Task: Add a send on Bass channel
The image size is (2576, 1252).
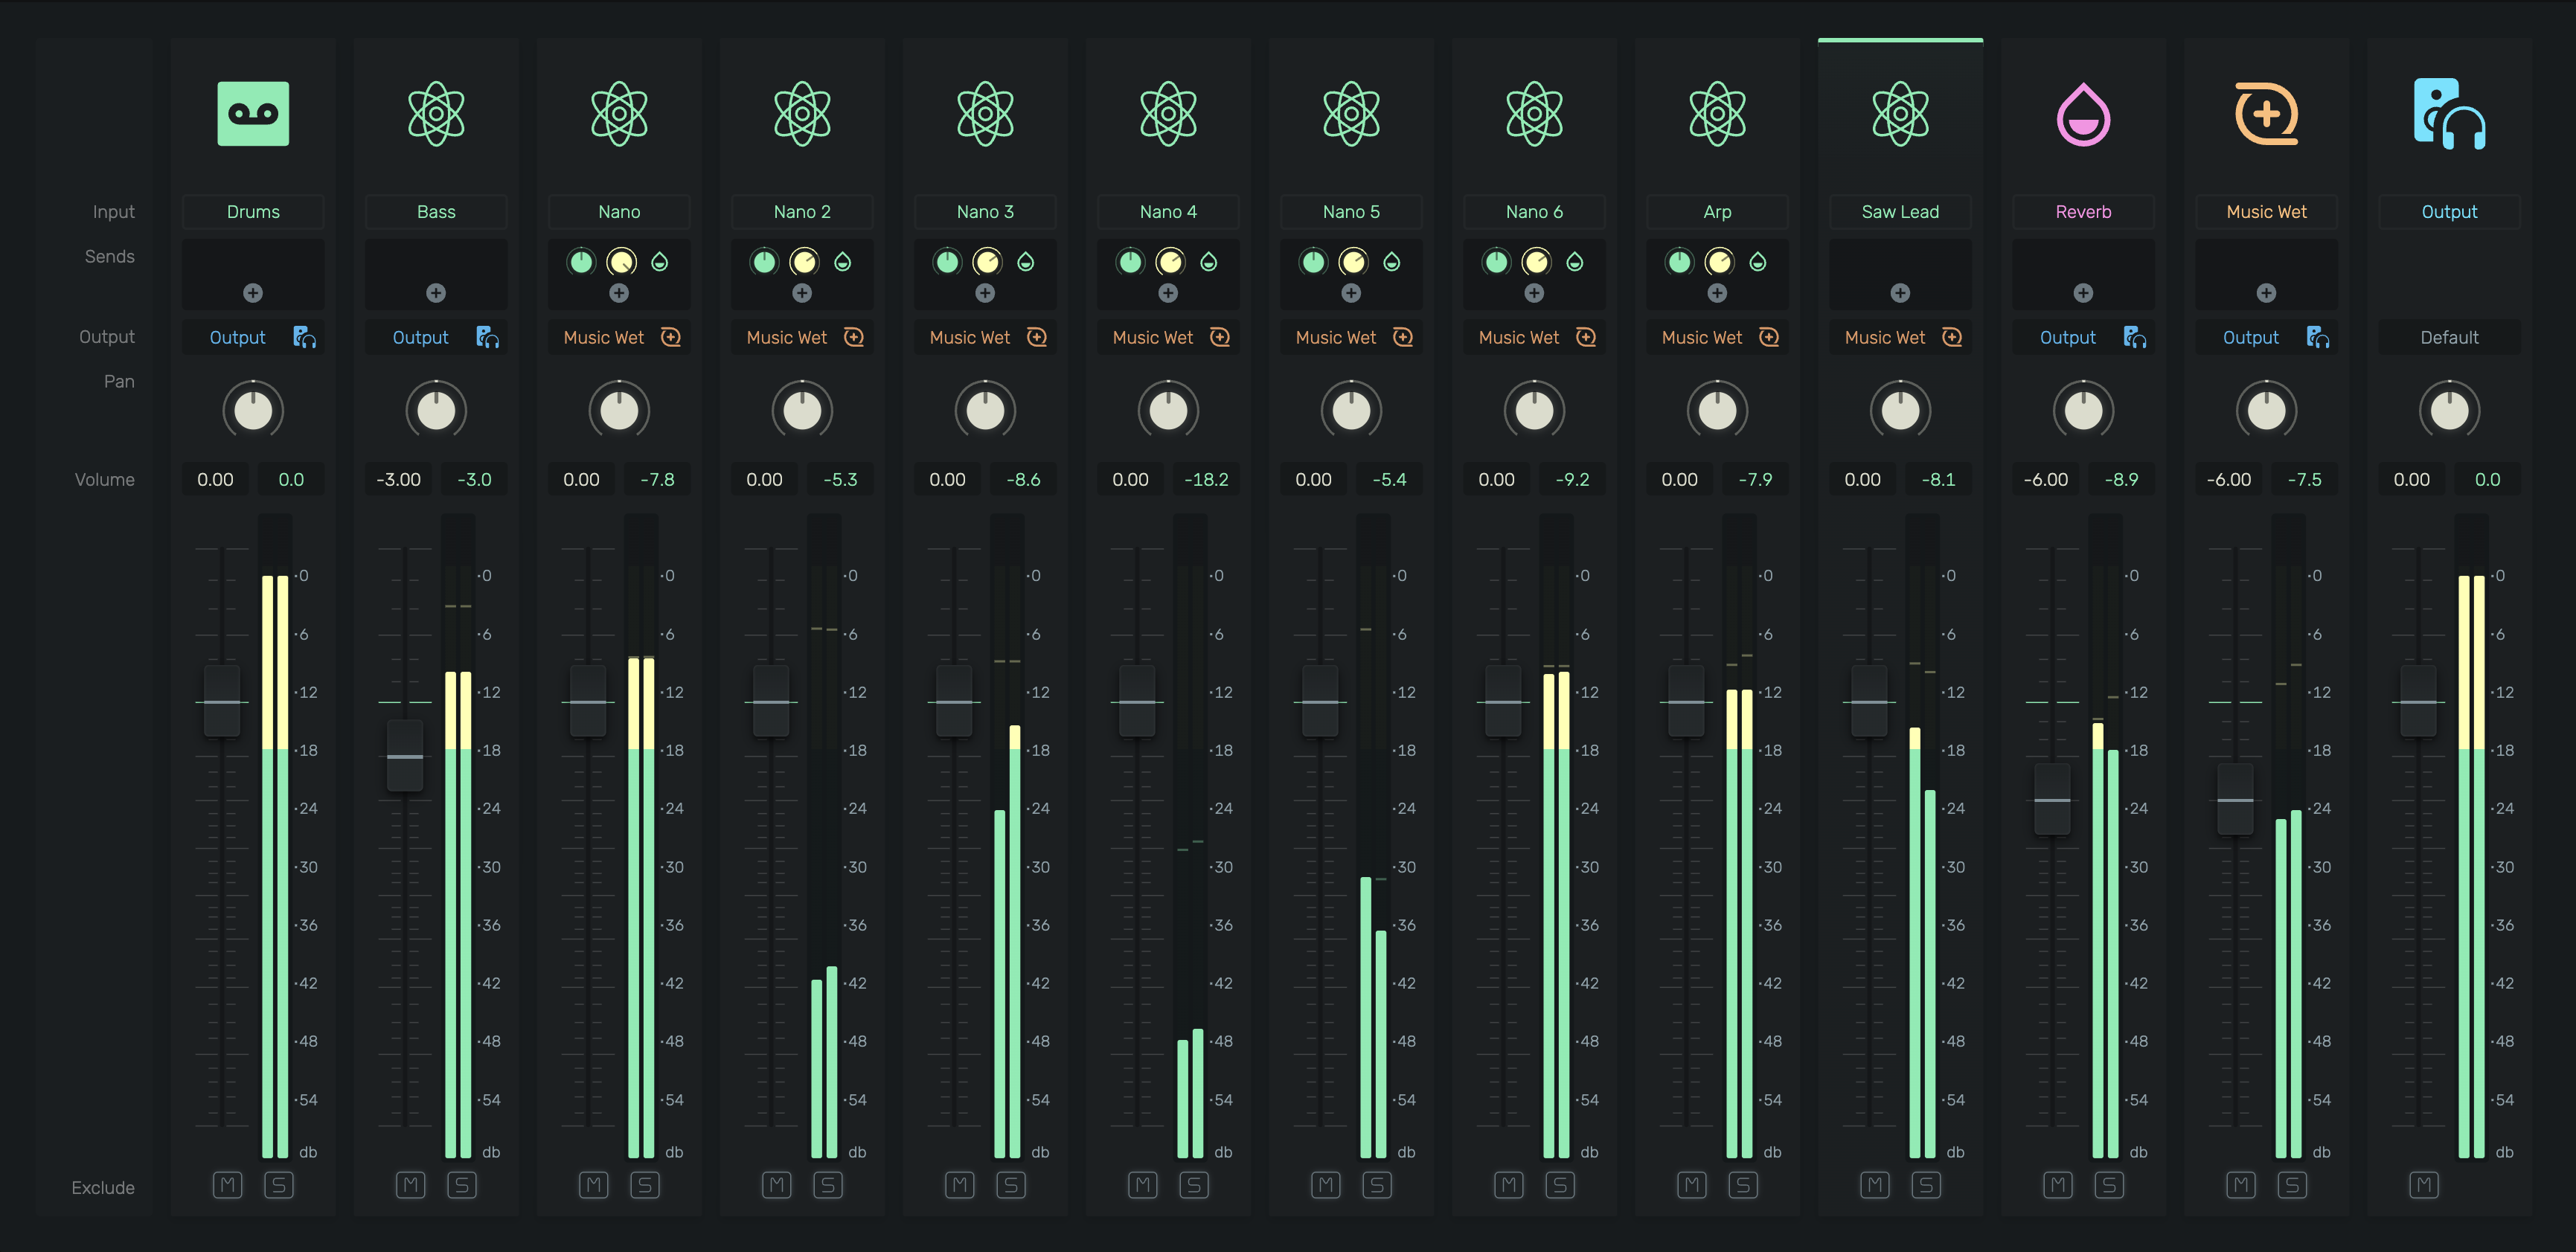Action: click(436, 293)
